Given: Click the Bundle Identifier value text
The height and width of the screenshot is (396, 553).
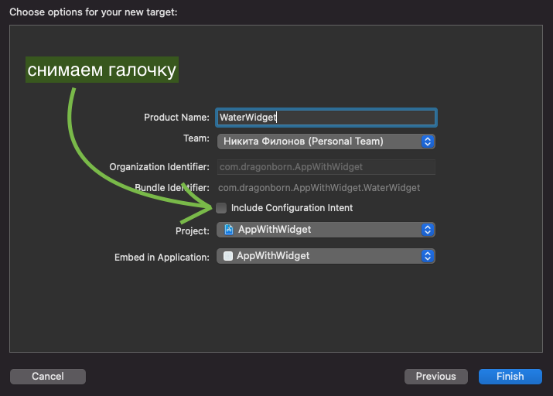Looking at the screenshot, I should (x=319, y=188).
